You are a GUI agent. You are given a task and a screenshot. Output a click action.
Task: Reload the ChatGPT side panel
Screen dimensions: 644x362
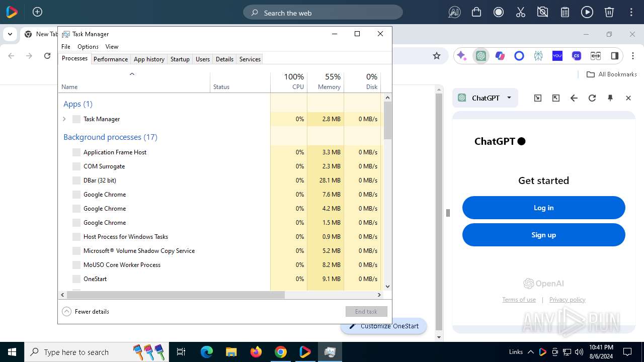click(592, 98)
